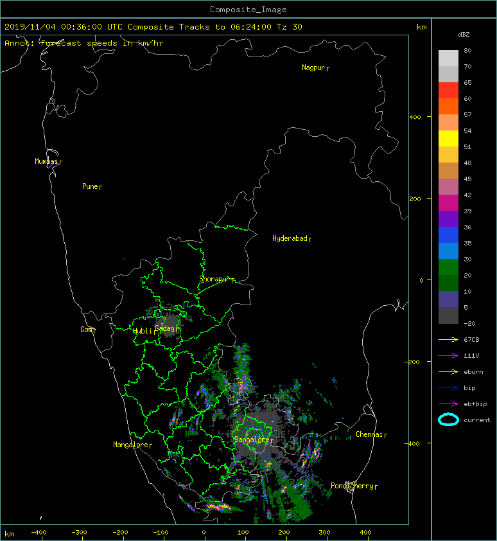Image resolution: width=497 pixels, height=541 pixels.
Task: Click the cyan 'current' ellipse legend icon
Action: tap(448, 420)
